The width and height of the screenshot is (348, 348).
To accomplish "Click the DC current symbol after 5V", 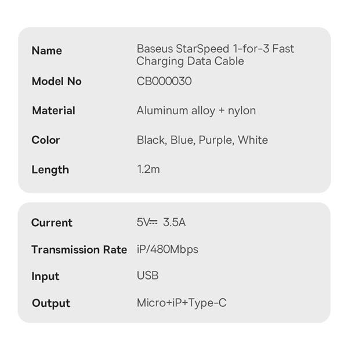I will click(154, 222).
